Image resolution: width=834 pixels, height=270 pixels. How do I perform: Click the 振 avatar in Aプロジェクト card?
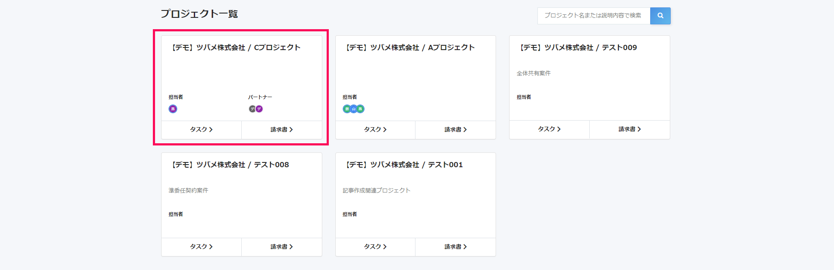tap(347, 109)
